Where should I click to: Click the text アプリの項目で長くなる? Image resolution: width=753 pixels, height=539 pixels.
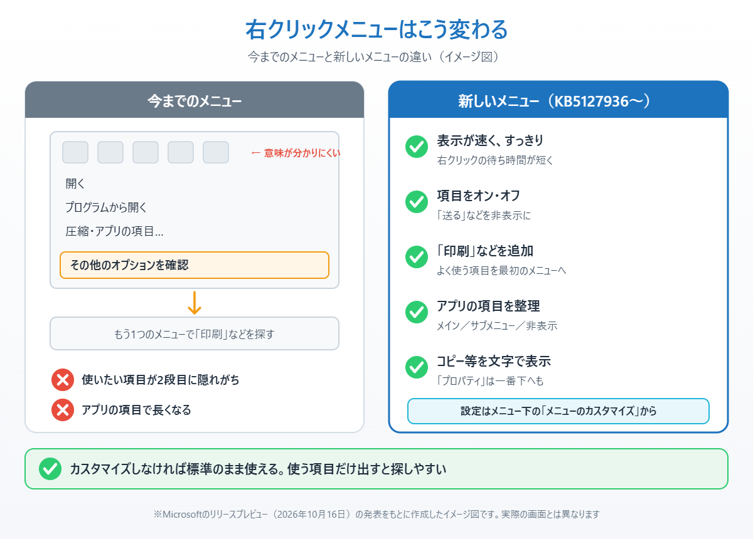(x=136, y=410)
